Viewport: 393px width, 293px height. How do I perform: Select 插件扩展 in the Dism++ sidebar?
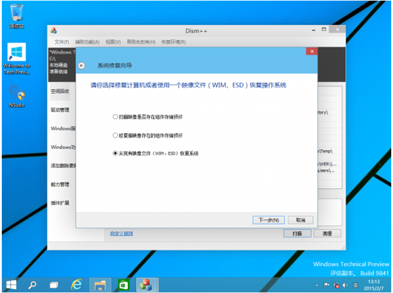60,203
